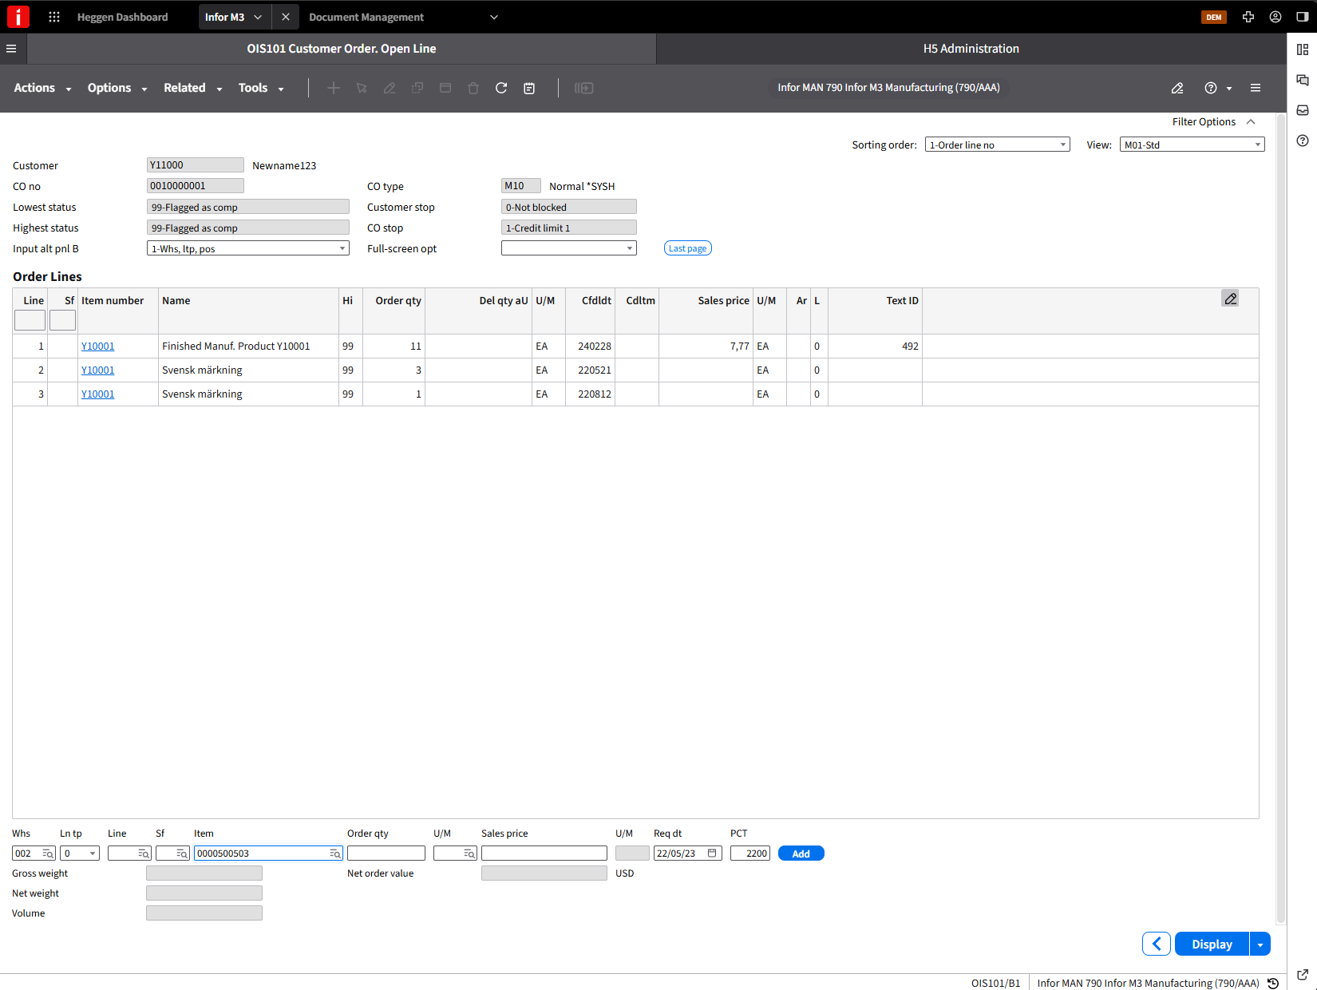Expand the Display button dropdown arrow
Screen dimensions: 1317x990
click(1260, 944)
